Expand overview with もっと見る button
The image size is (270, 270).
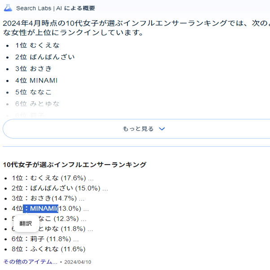tap(136, 129)
